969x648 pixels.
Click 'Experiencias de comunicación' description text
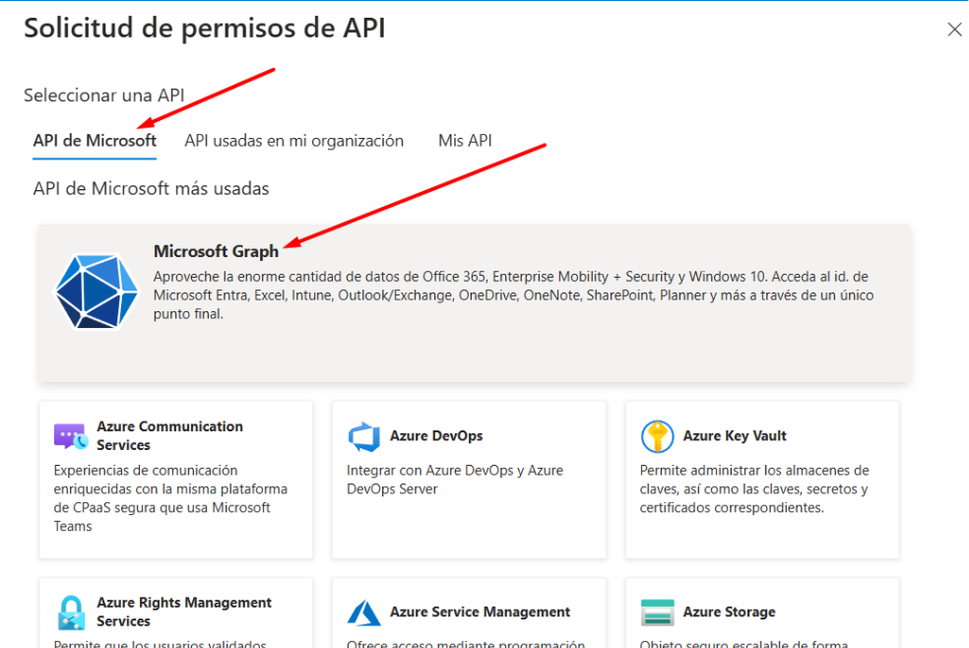pyautogui.click(x=170, y=498)
